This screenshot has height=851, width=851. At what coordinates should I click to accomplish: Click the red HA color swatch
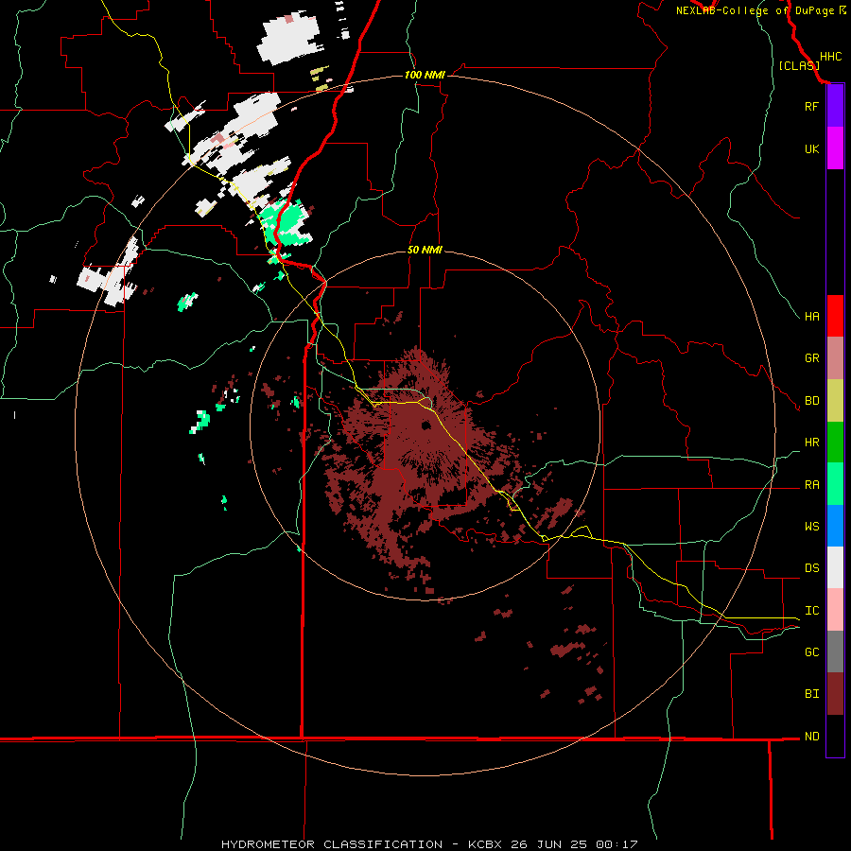(x=835, y=316)
